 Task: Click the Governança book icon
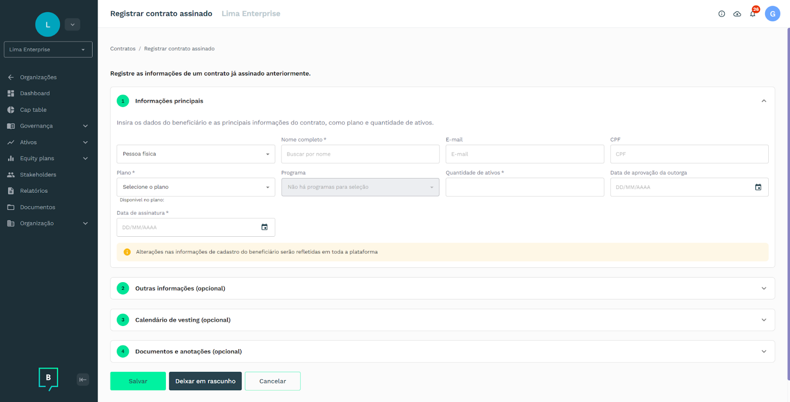[x=11, y=126]
